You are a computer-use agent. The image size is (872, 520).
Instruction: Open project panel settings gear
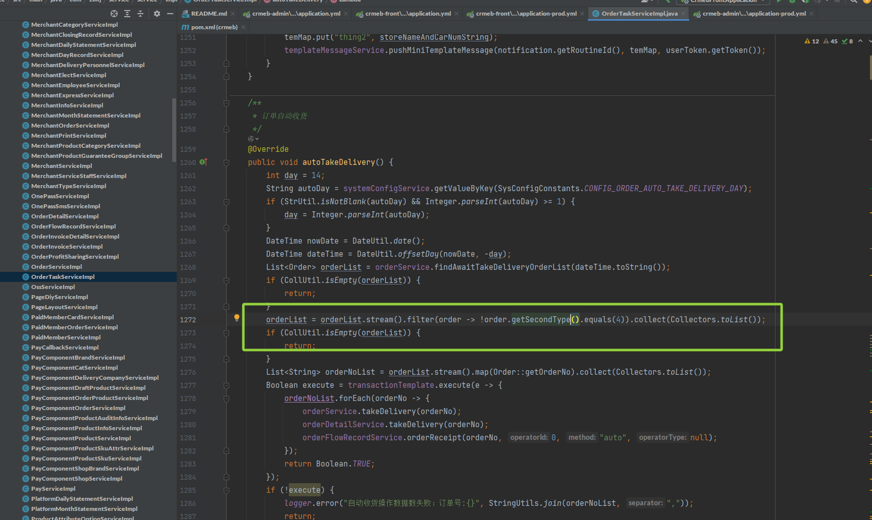[x=157, y=14]
